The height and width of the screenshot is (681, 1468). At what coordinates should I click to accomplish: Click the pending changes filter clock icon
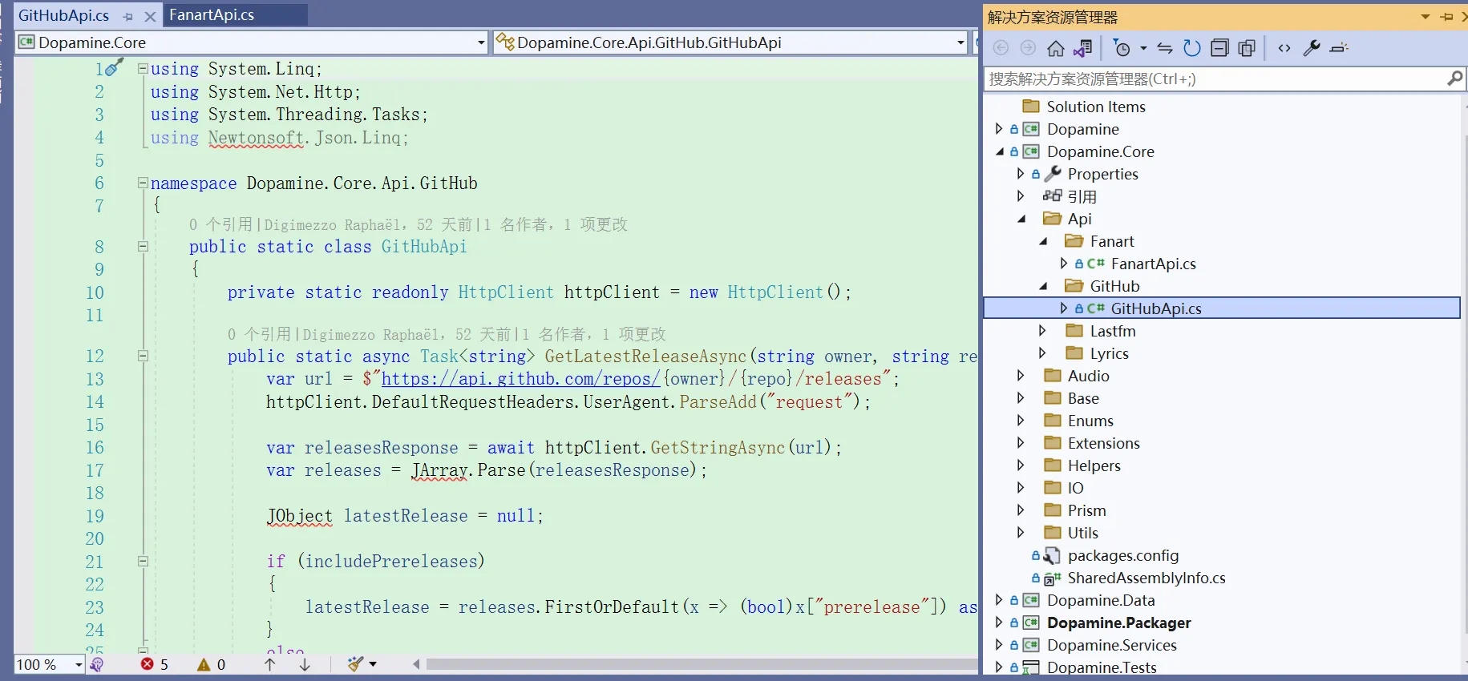click(x=1122, y=49)
